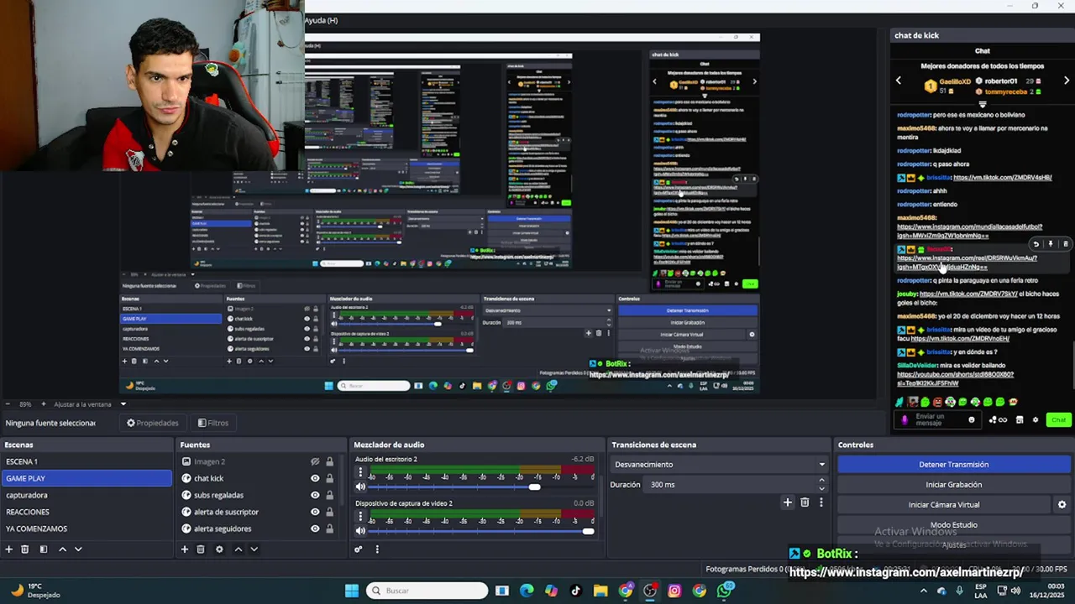
Task: Send message with green Chat button
Action: pos(1058,420)
